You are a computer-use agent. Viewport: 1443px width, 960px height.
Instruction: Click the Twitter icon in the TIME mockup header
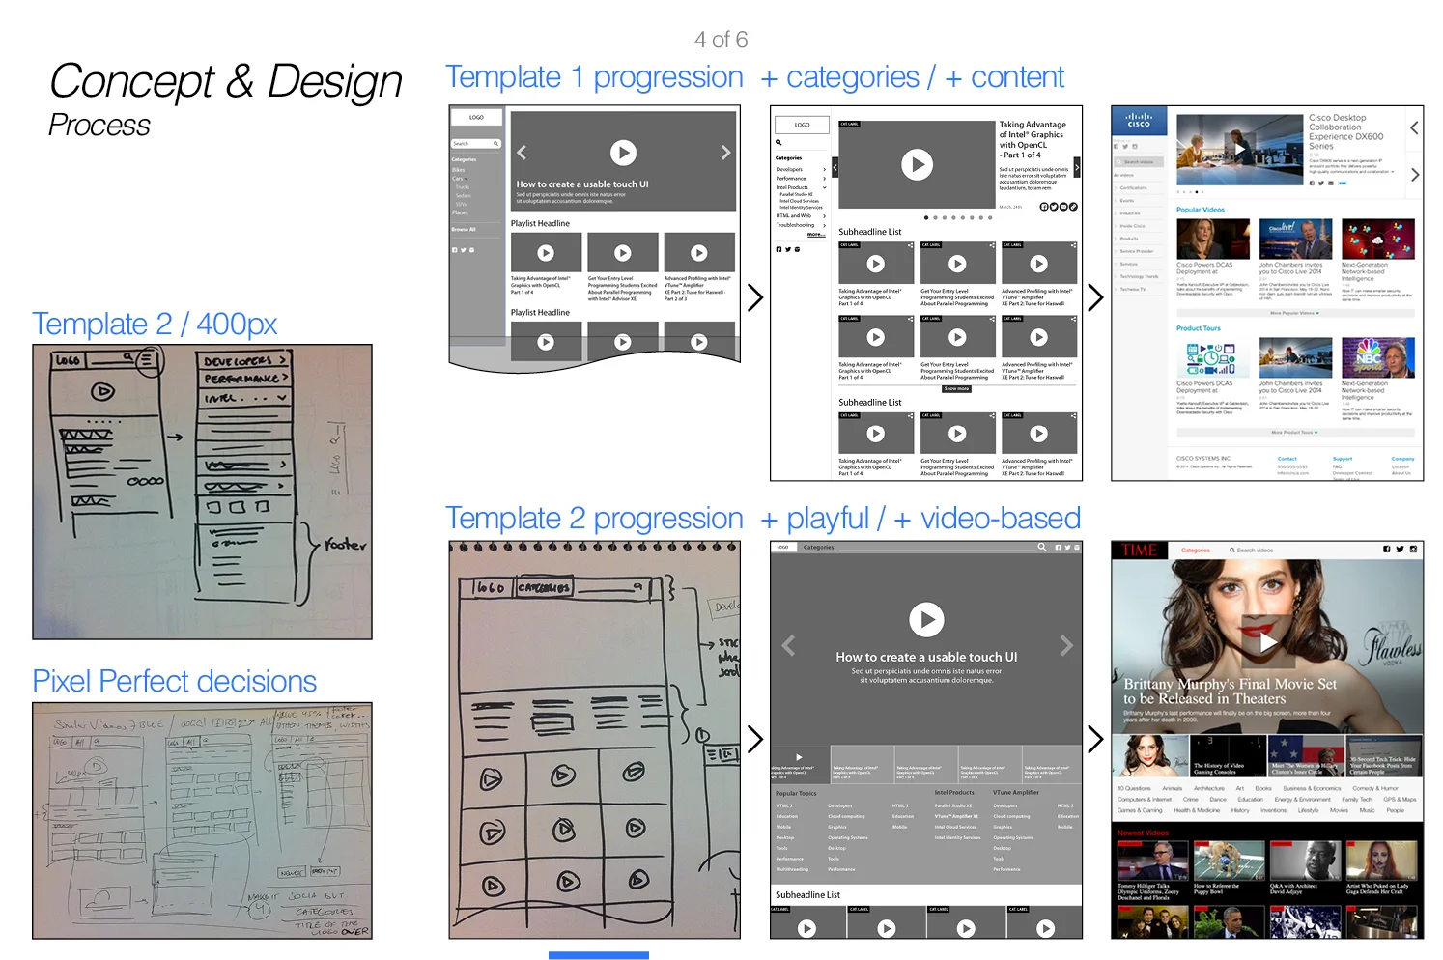point(1400,550)
